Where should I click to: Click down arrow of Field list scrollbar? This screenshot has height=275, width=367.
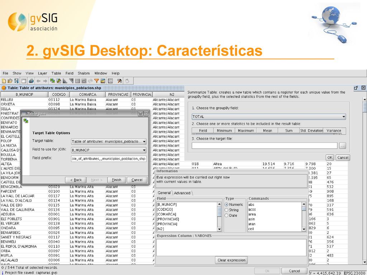(219, 230)
